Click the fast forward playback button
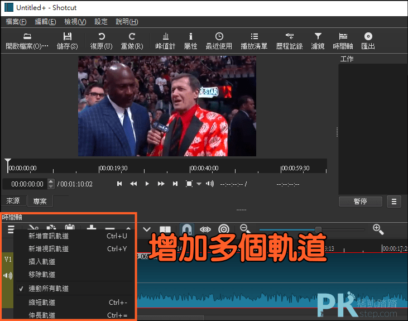 [x=161, y=184]
